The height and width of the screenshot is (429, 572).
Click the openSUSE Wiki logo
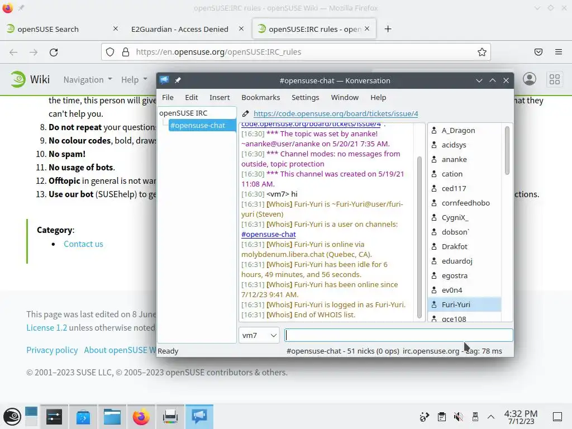point(30,79)
